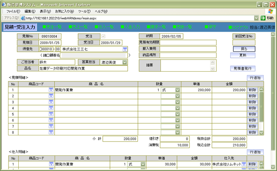Go to 仕入一覧 page

(x=104, y=27)
